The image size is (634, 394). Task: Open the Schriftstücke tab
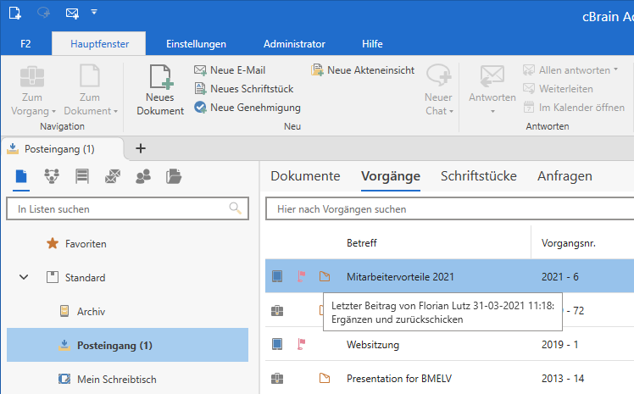click(479, 176)
